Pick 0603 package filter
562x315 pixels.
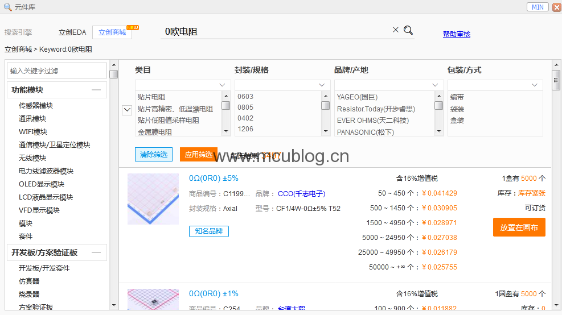[x=245, y=97]
